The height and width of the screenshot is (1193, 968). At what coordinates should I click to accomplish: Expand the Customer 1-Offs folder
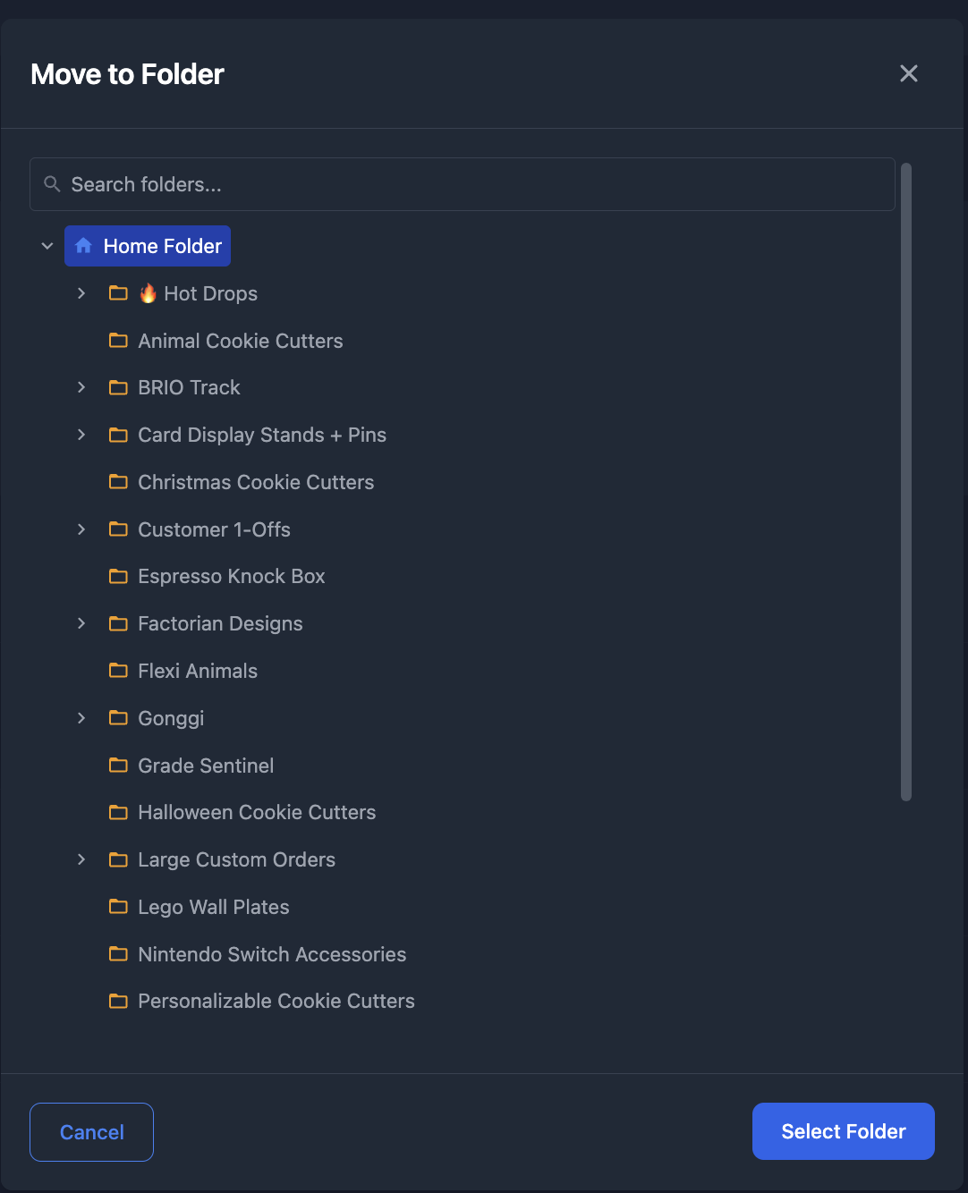click(81, 529)
